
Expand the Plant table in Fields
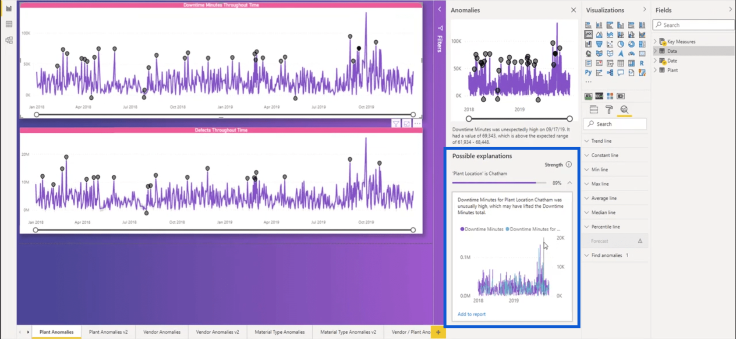(x=655, y=70)
